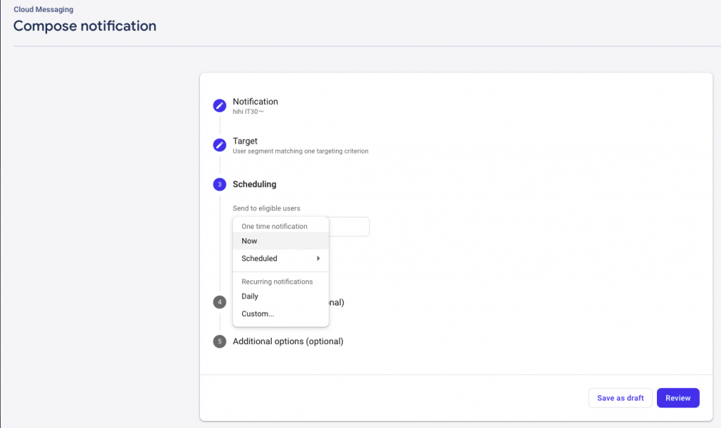Expand the Scheduled submenu arrow
721x428 pixels.
[318, 258]
